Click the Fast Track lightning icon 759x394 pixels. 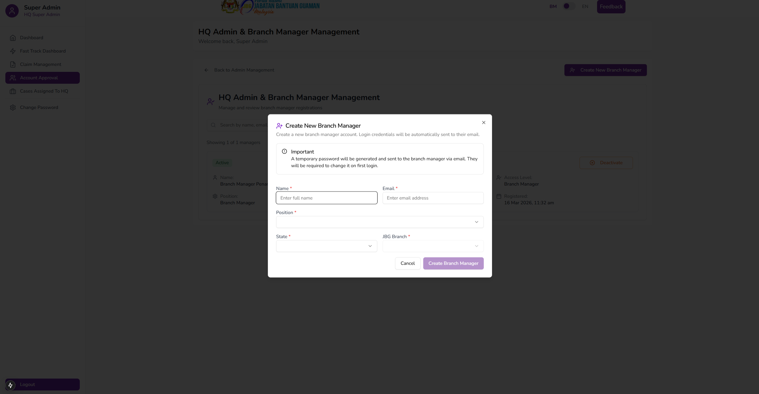pos(13,51)
